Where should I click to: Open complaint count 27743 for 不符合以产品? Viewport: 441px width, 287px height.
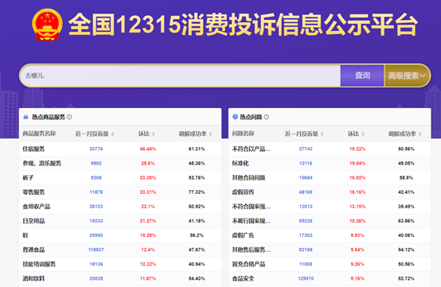click(306, 149)
